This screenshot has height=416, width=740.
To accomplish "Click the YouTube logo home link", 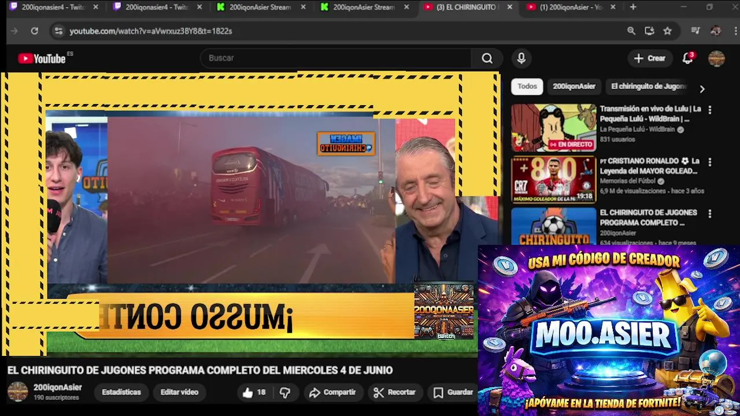I will pos(42,58).
